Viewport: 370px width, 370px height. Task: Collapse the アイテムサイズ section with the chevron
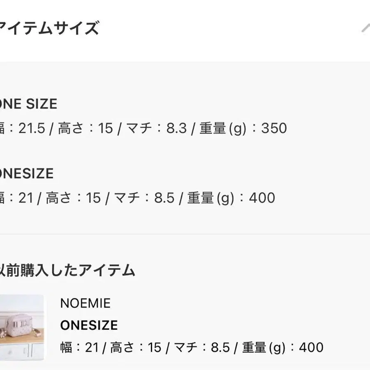[366, 28]
